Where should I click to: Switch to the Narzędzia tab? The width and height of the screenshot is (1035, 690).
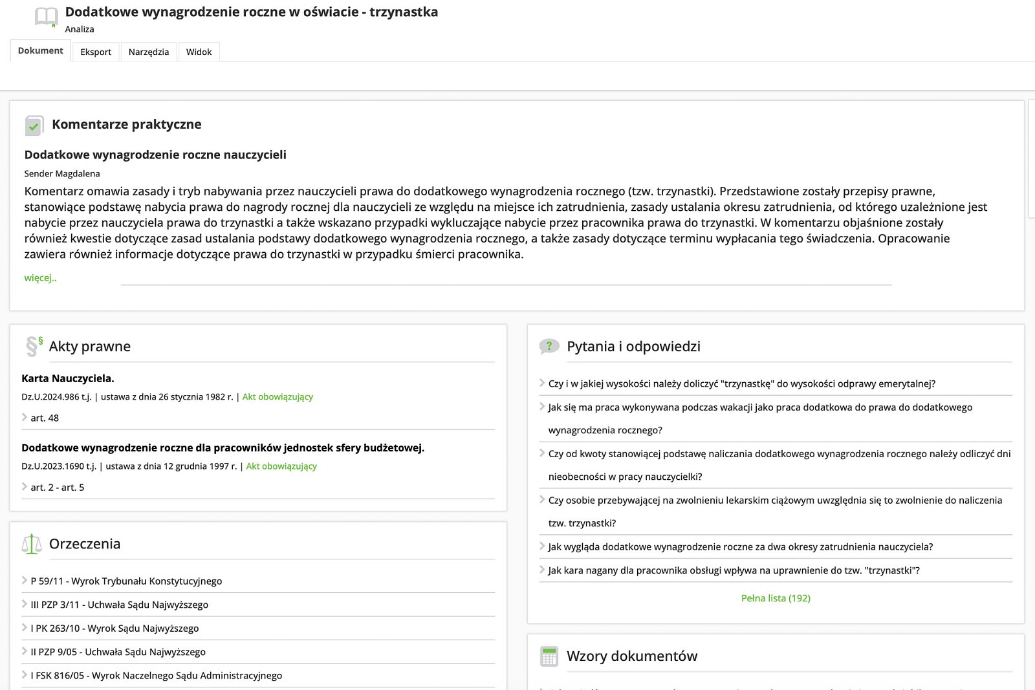149,52
